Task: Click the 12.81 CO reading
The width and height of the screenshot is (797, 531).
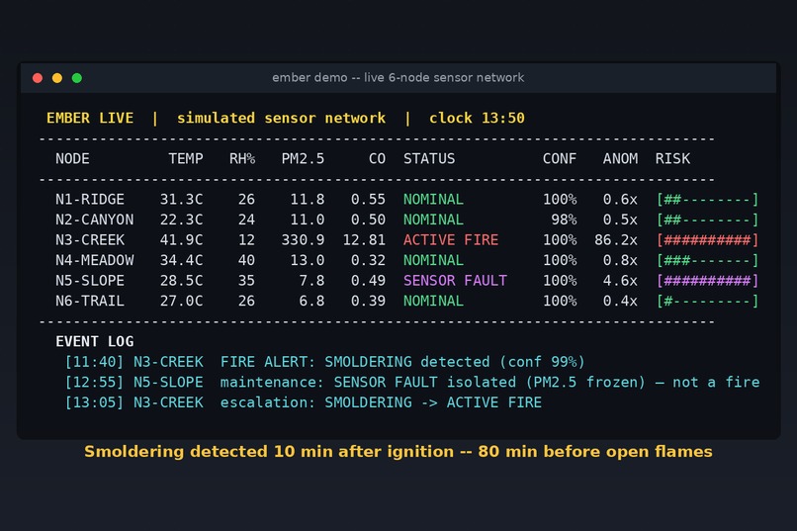Action: [x=364, y=240]
